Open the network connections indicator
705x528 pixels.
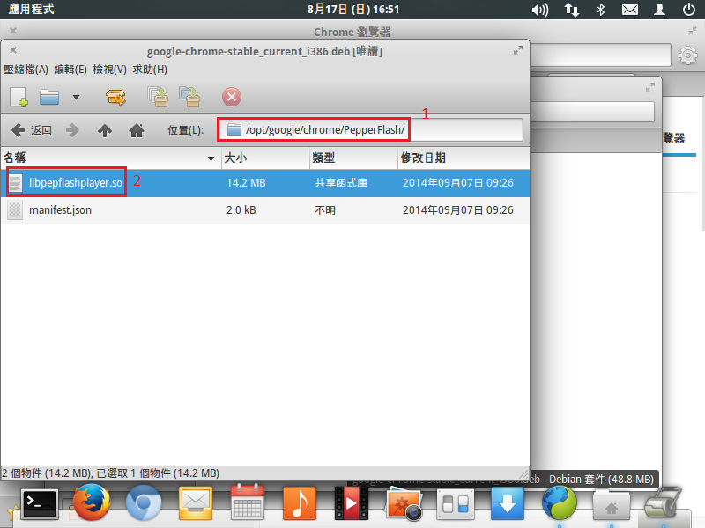coord(571,10)
